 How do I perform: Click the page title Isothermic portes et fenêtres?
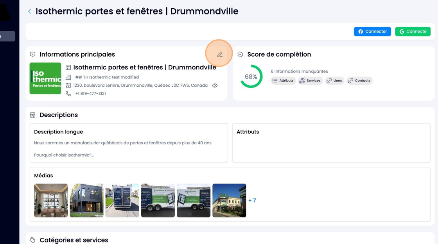pos(137,11)
